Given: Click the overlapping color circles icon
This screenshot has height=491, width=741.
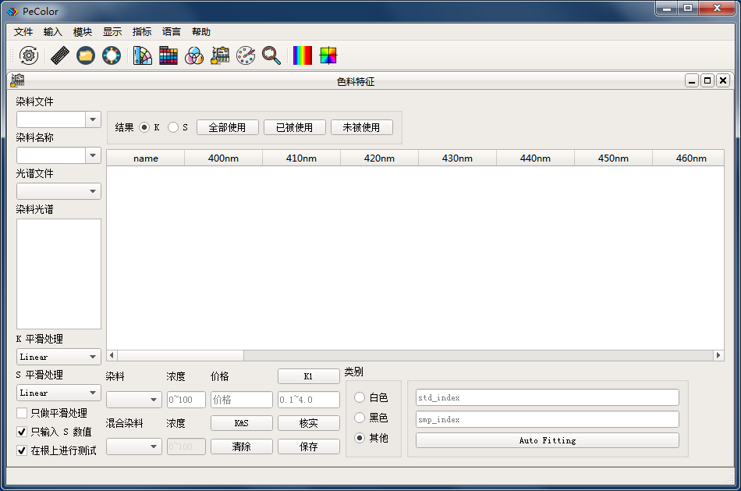Looking at the screenshot, I should pyautogui.click(x=194, y=55).
